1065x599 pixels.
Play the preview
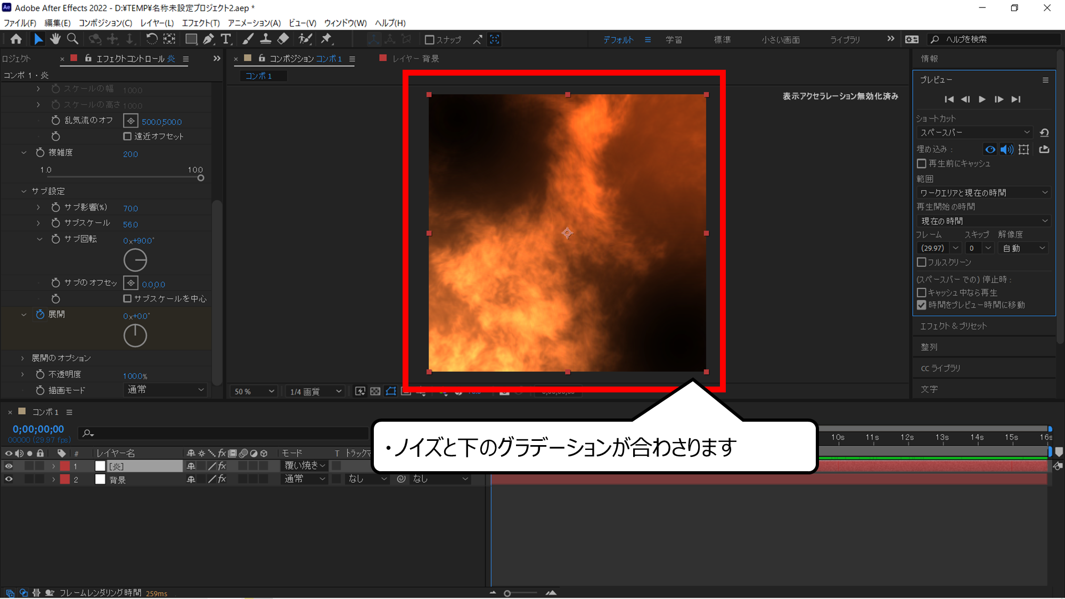click(x=982, y=100)
